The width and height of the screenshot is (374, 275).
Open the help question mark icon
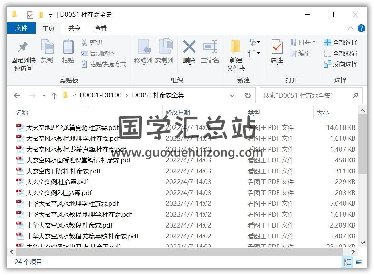[x=361, y=28]
